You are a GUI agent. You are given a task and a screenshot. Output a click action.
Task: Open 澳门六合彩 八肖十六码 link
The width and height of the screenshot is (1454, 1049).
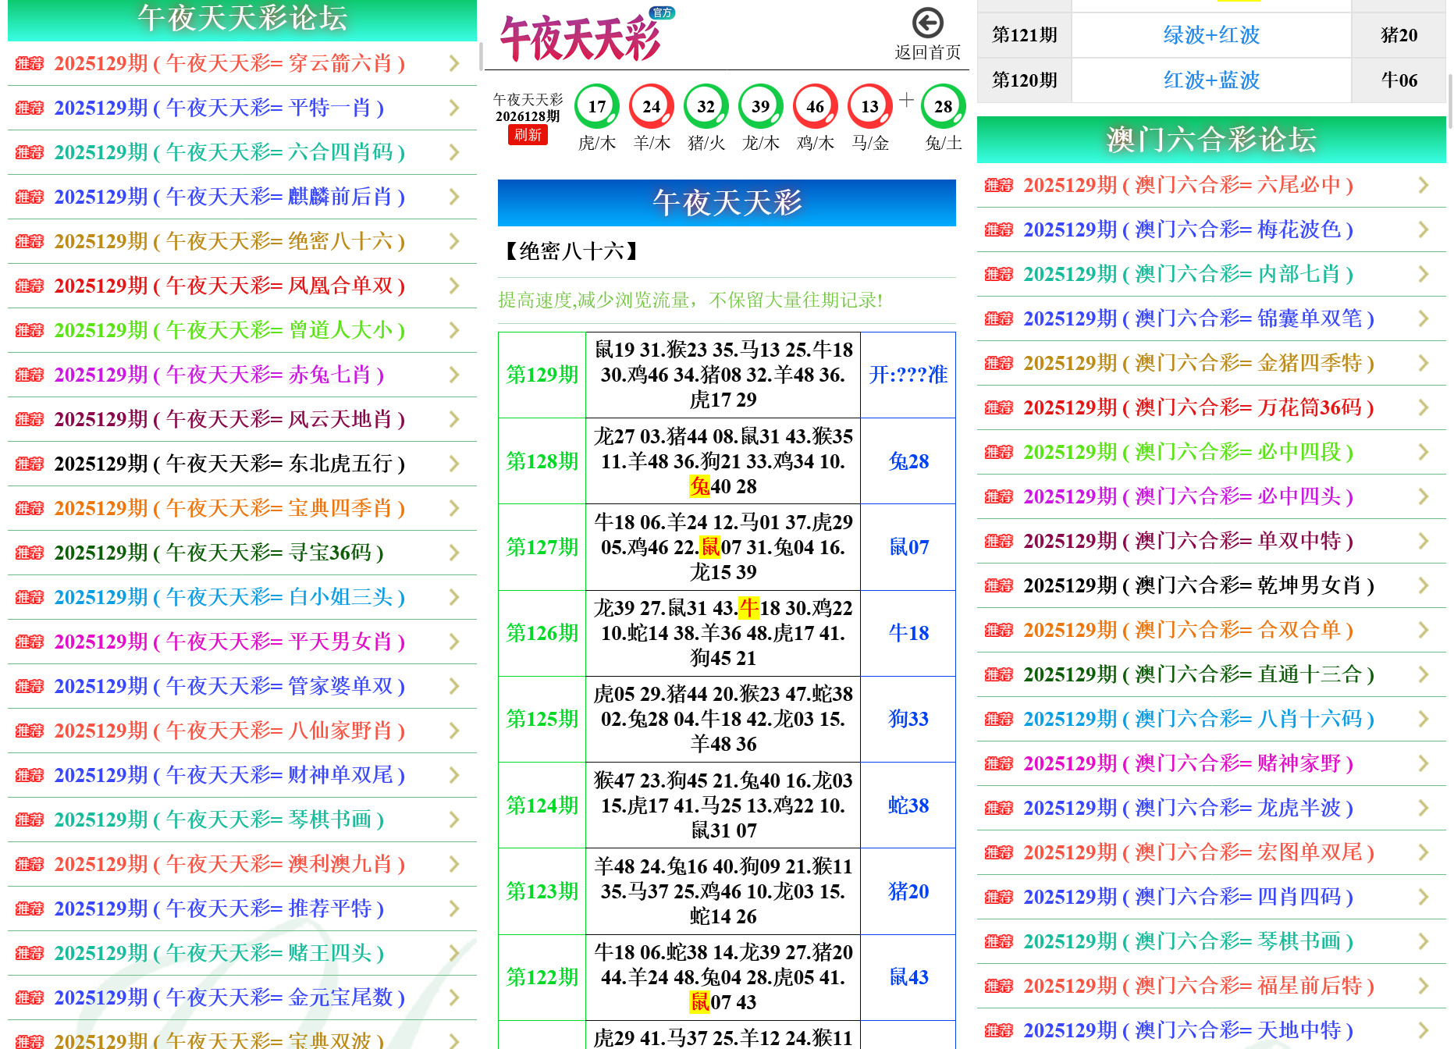coord(1199,719)
